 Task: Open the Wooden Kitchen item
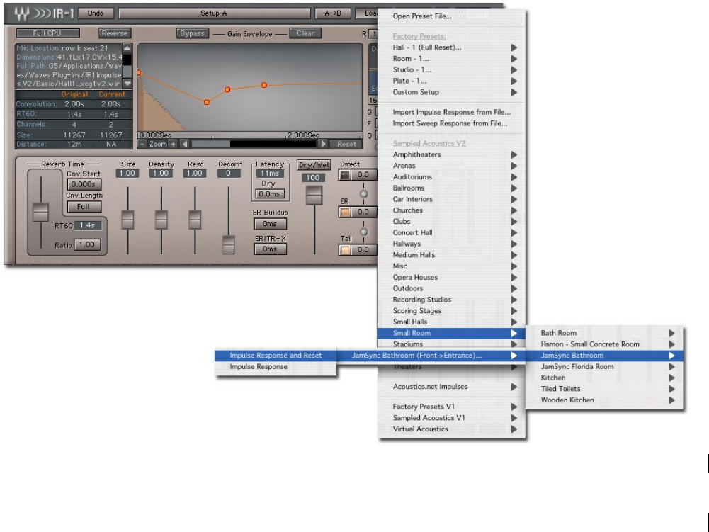click(x=605, y=400)
